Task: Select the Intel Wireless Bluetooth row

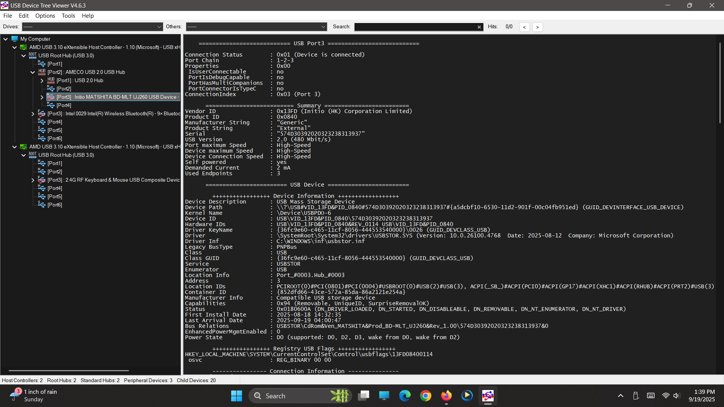Action: 114,113
